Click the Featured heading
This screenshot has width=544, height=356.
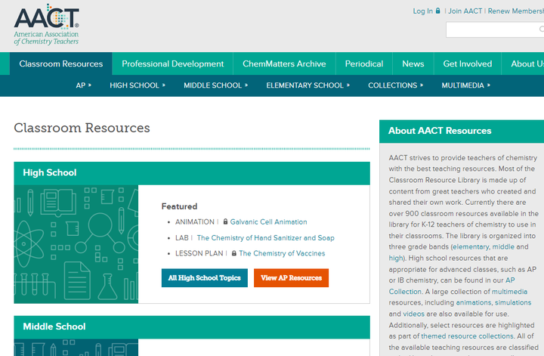179,206
